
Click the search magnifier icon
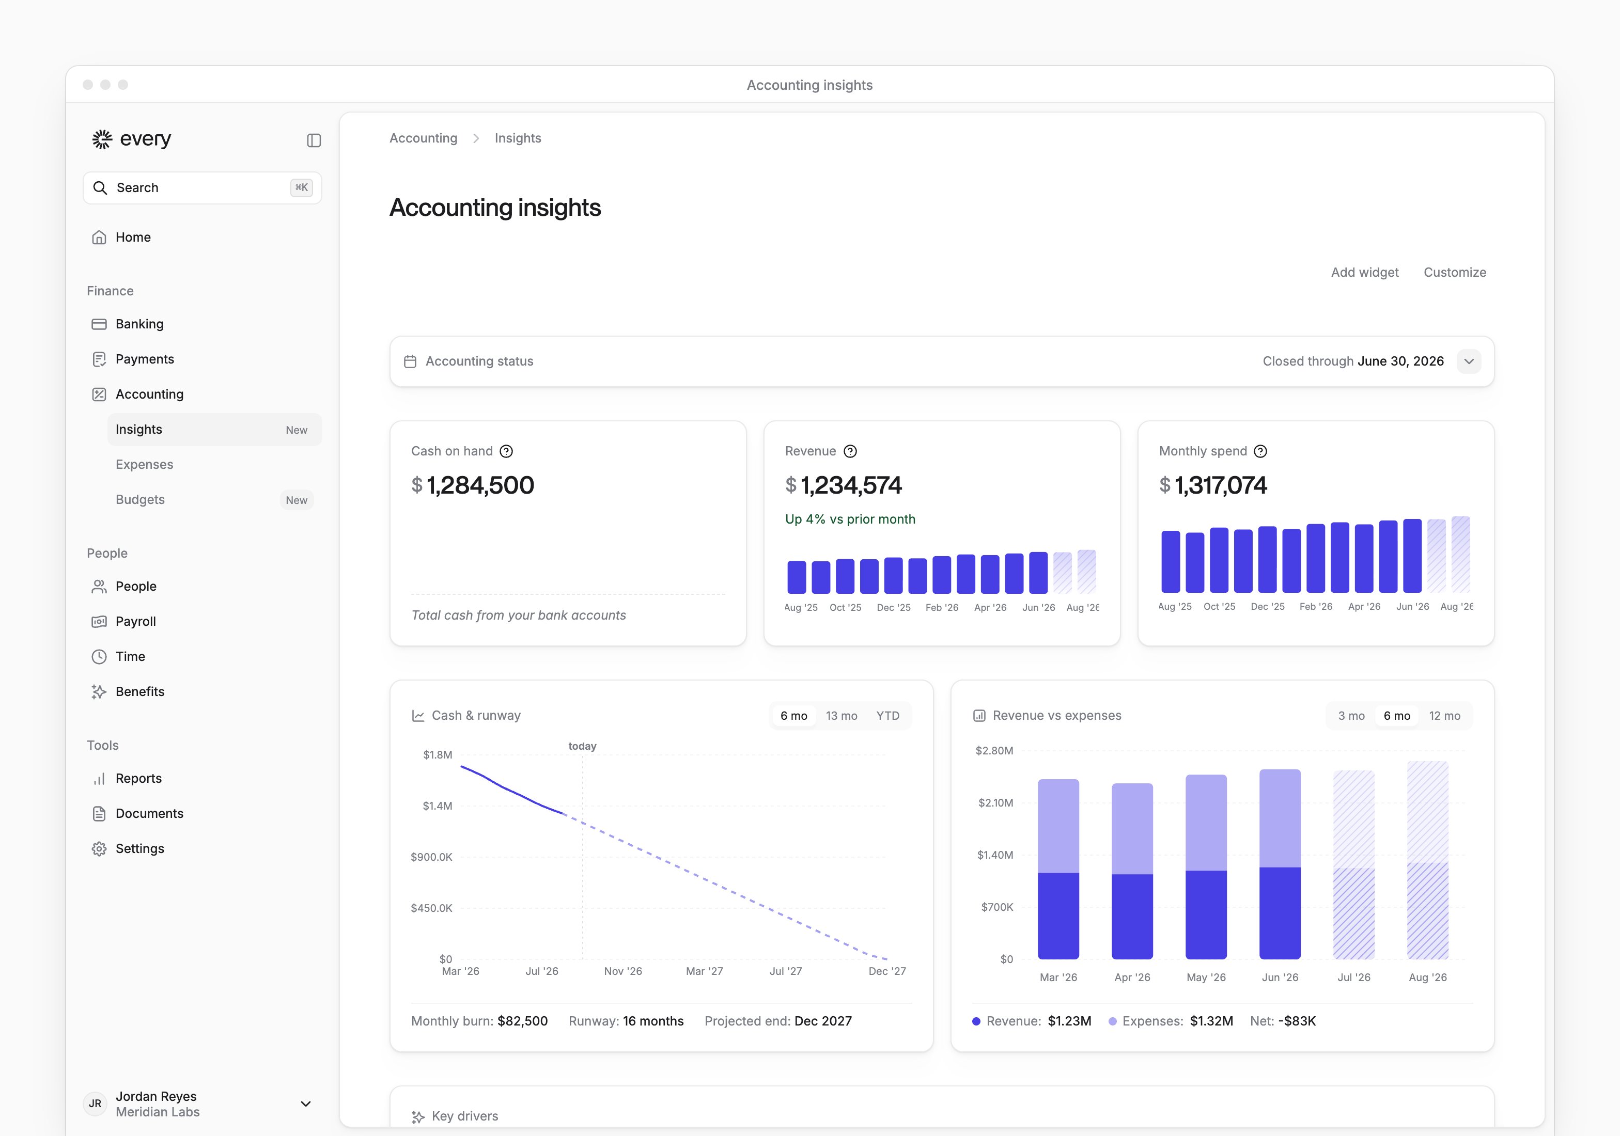100,187
